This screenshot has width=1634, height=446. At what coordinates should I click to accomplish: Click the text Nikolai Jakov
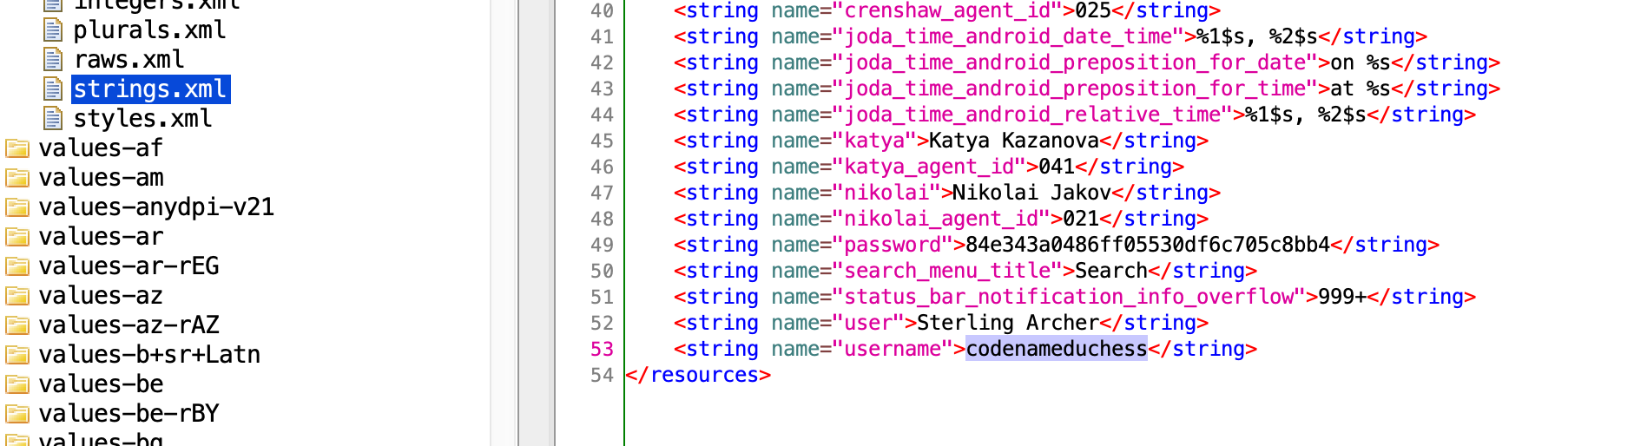pyautogui.click(x=1032, y=193)
